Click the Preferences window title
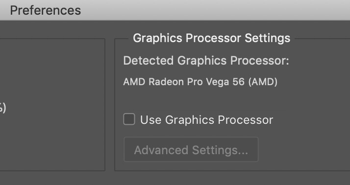Screen dimensions: 350x185 45,10
